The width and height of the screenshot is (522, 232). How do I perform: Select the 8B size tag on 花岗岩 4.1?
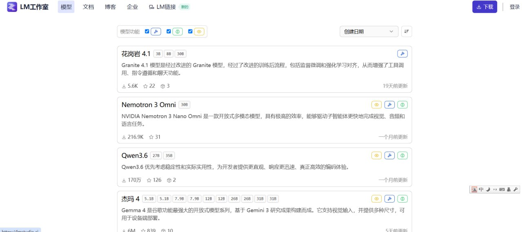click(x=169, y=54)
